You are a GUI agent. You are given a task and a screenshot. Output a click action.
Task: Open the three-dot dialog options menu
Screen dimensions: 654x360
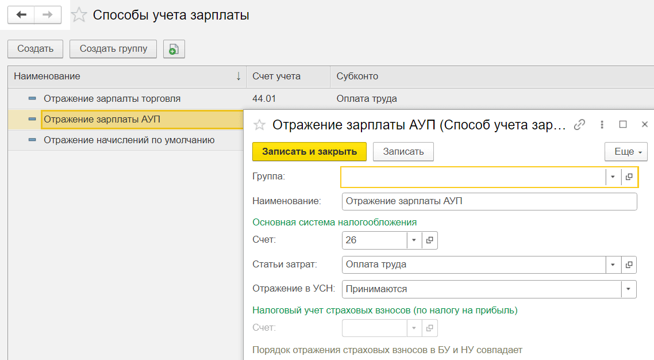click(602, 124)
